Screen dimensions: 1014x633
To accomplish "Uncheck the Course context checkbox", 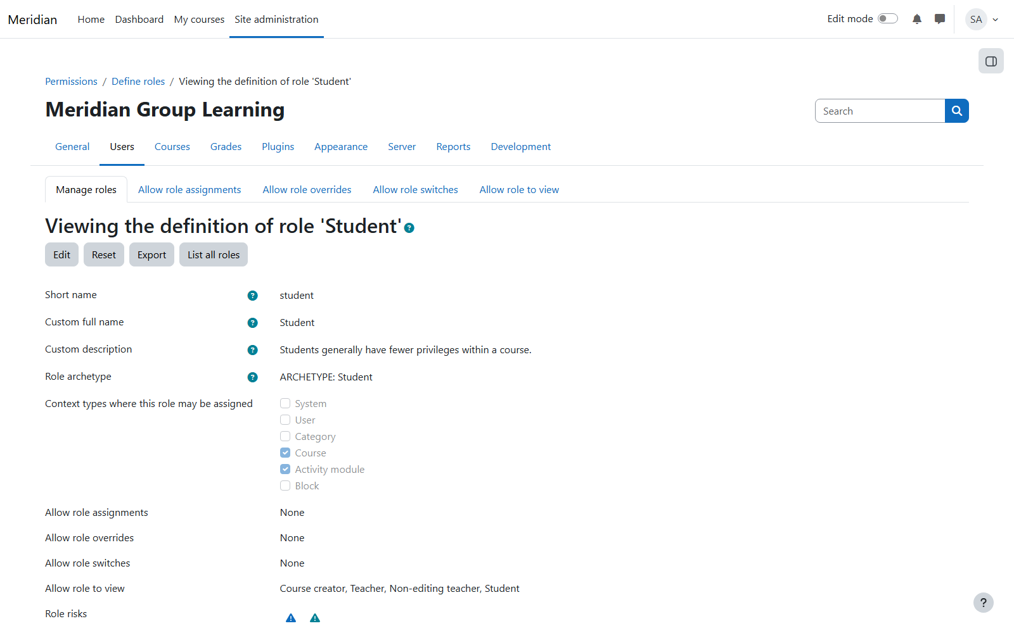I will [285, 453].
